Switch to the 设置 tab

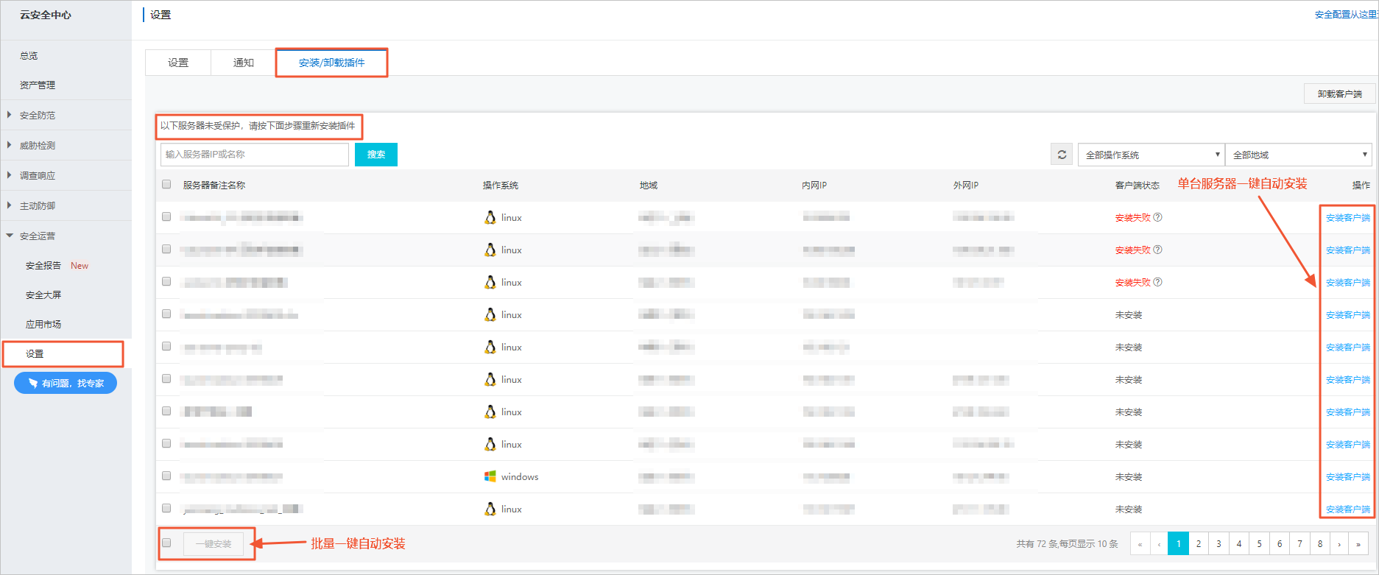(178, 63)
